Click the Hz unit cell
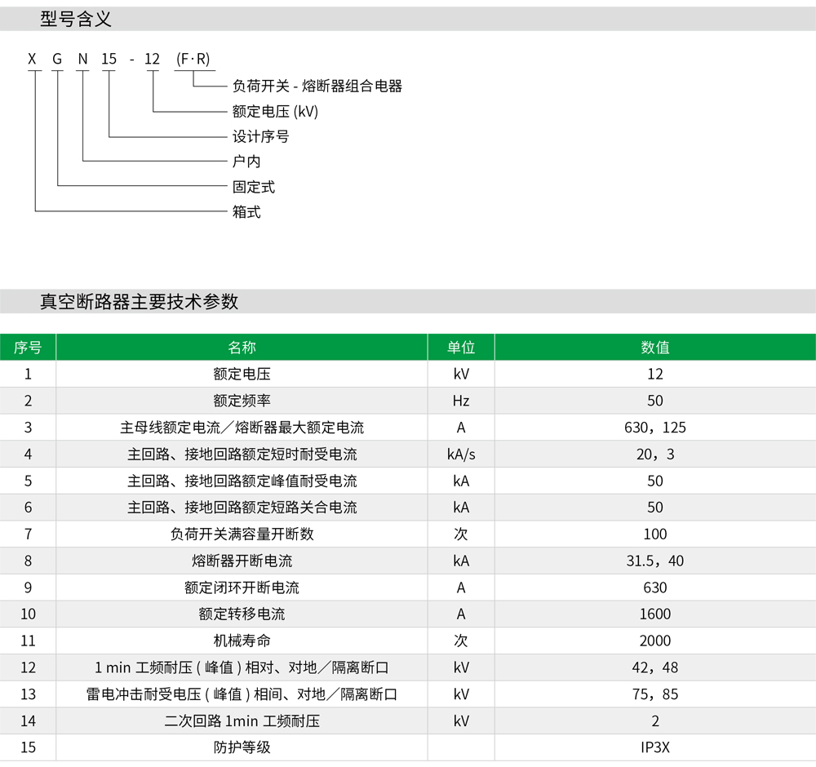 (x=461, y=401)
